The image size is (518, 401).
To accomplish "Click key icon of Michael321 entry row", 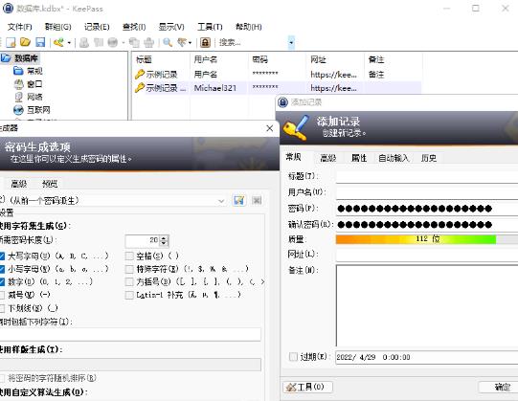I will [x=140, y=88].
